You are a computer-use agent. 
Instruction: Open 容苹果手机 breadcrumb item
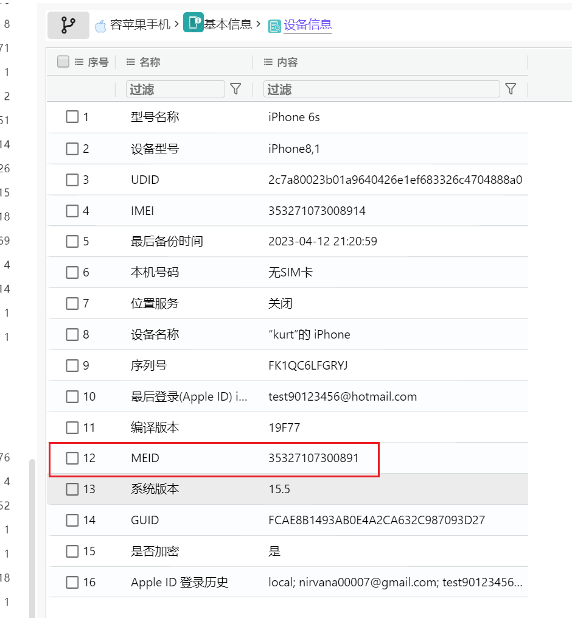pos(140,25)
